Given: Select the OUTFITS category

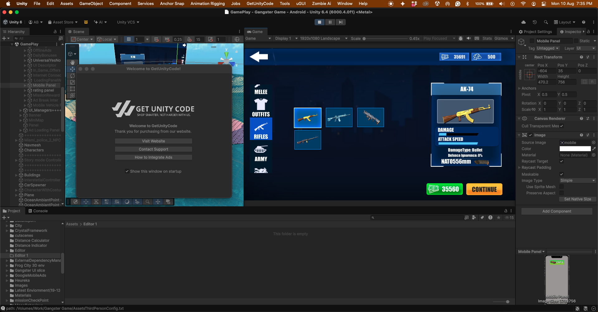Looking at the screenshot, I should (x=261, y=108).
